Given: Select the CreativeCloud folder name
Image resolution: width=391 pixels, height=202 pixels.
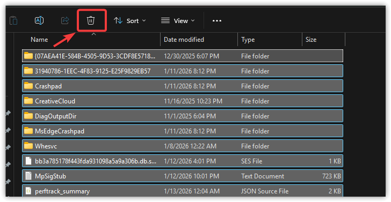Looking at the screenshot, I should [55, 101].
